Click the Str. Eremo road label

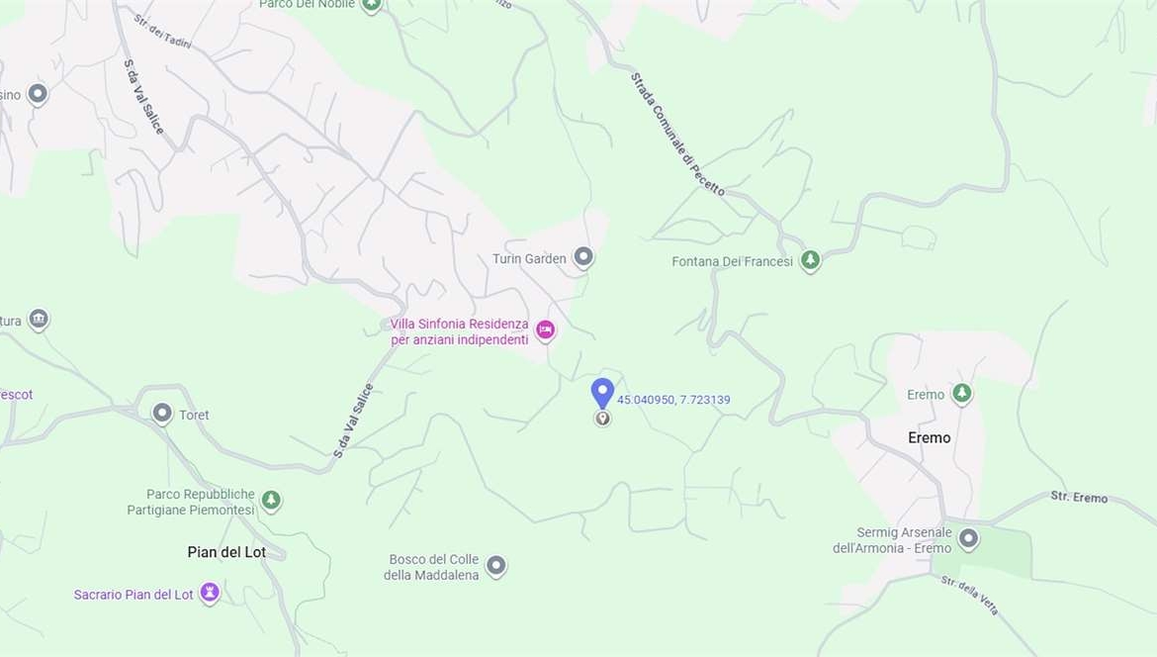coord(1080,497)
